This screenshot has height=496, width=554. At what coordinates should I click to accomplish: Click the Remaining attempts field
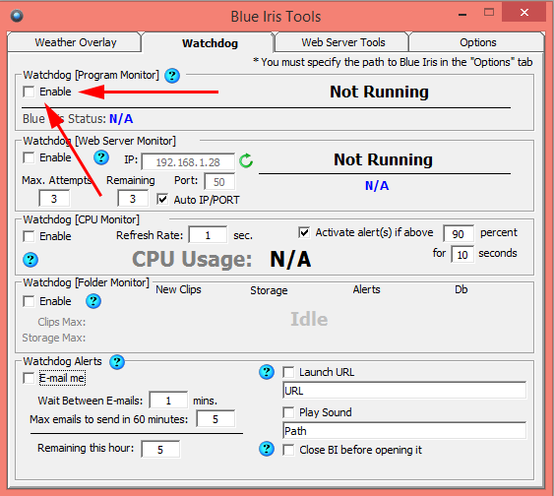[x=133, y=199]
